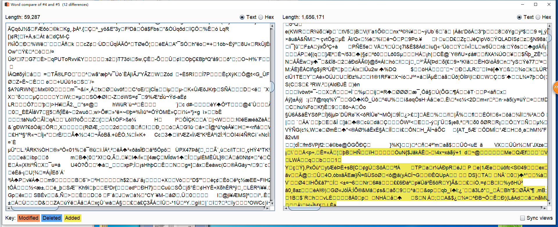The image size is (558, 227).
Task: Click left pane vertical scrollbar down arrow
Action: click(x=272, y=204)
